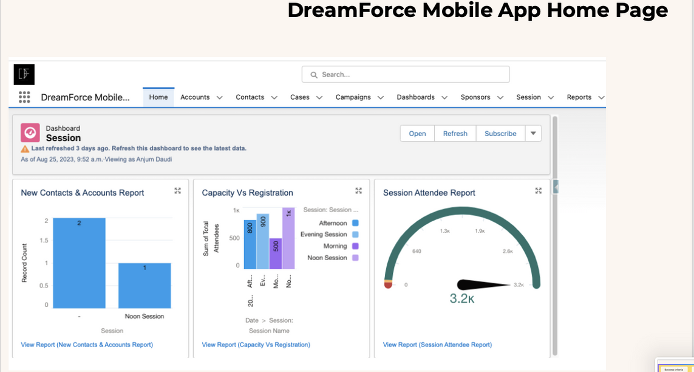
Task: Open View Report (New Contacts & Accounts Report)
Action: [87, 345]
